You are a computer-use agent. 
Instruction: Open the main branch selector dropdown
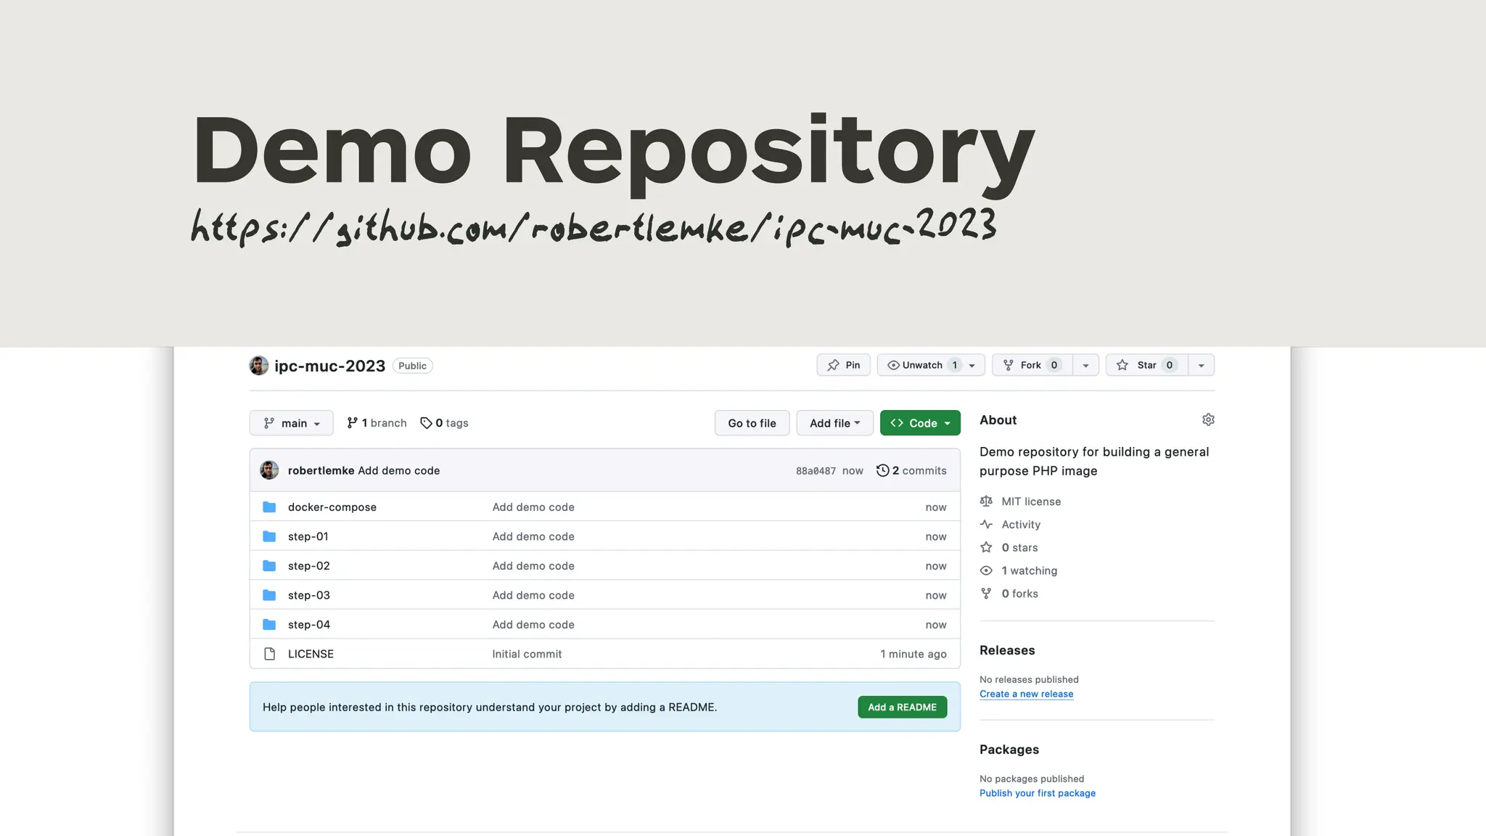click(x=292, y=423)
